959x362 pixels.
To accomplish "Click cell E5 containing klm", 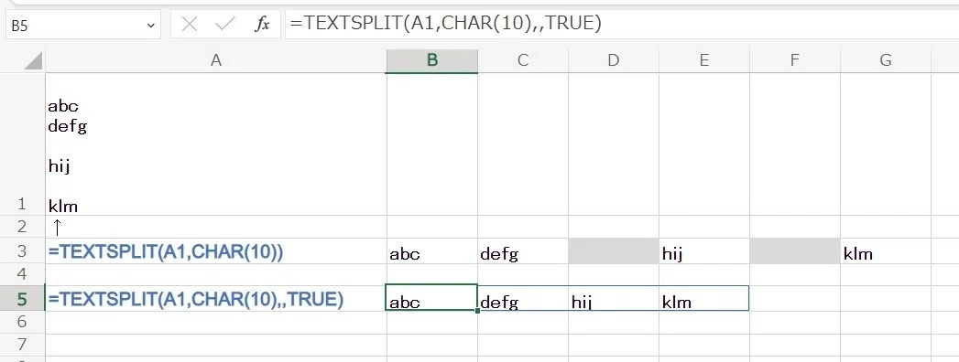I will (704, 298).
